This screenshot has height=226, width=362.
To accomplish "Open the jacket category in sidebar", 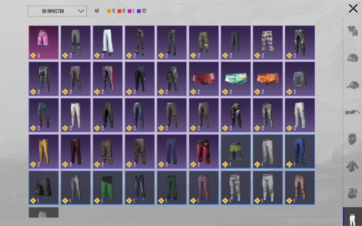I will [x=352, y=166].
